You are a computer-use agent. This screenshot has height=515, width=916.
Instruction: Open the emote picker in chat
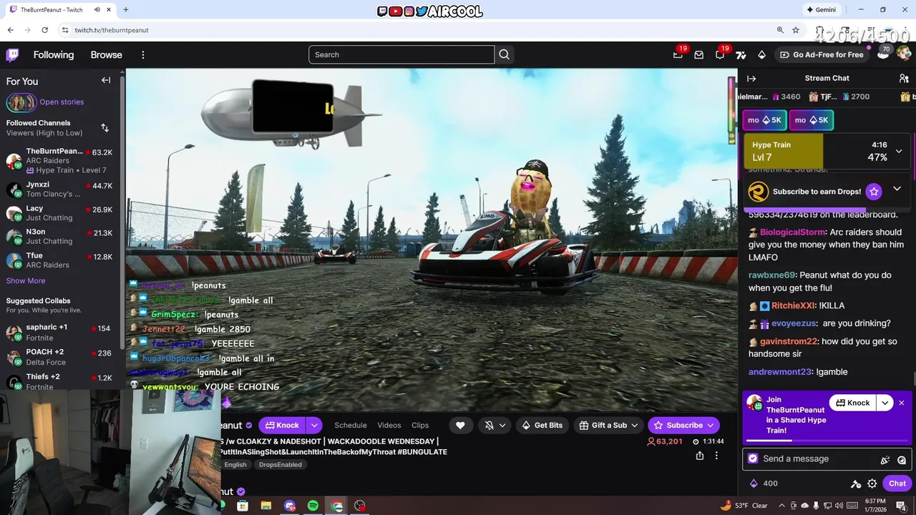902,460
